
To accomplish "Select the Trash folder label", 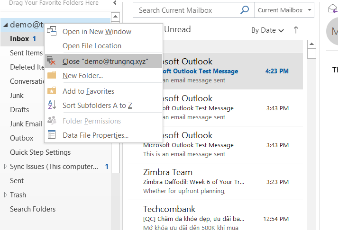I will pyautogui.click(x=18, y=195).
